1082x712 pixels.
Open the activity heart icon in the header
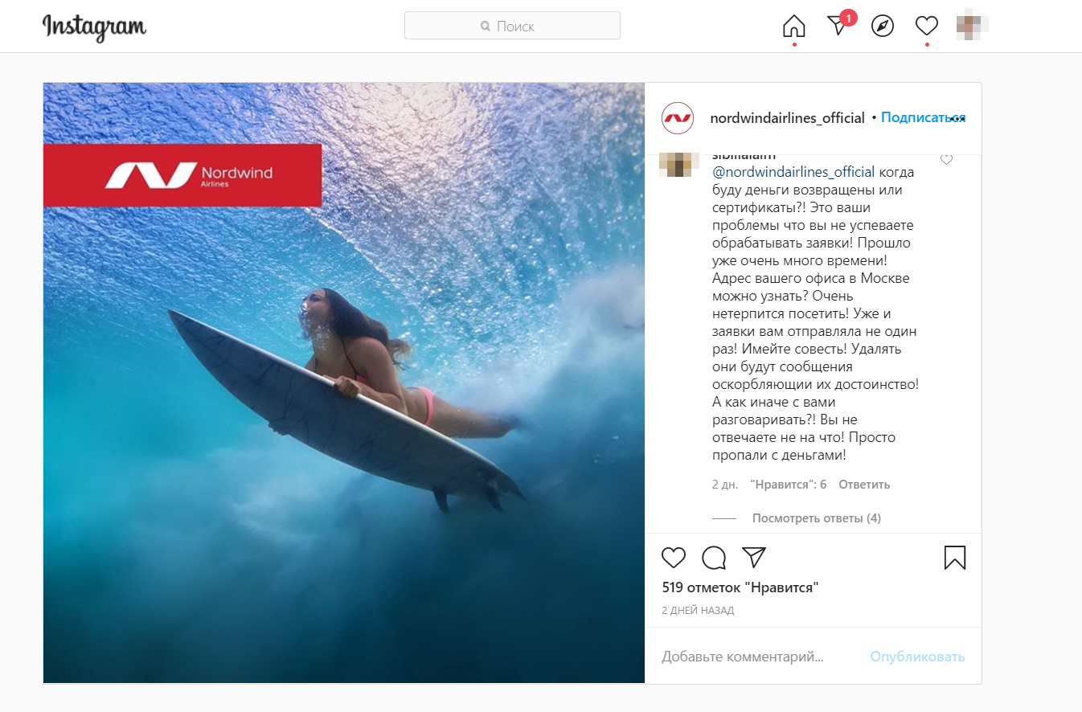[x=927, y=27]
